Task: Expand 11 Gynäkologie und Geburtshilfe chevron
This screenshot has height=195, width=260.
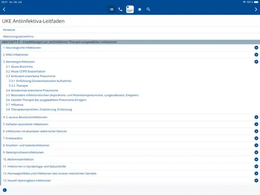Action: coord(256,166)
